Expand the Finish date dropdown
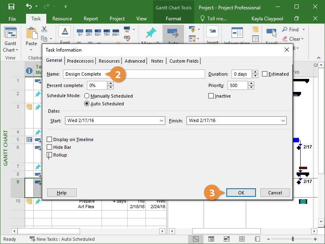 click(x=283, y=121)
